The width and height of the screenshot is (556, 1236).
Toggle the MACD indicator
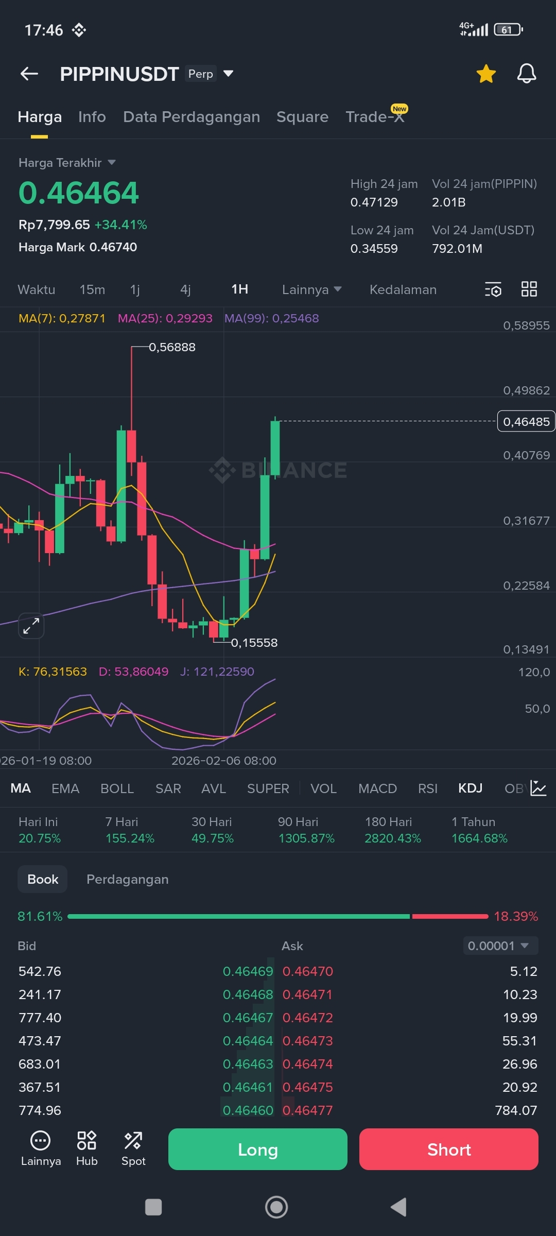(x=377, y=788)
